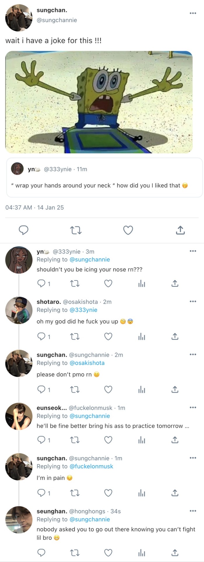View shotaro's profile picture

coord(19,310)
